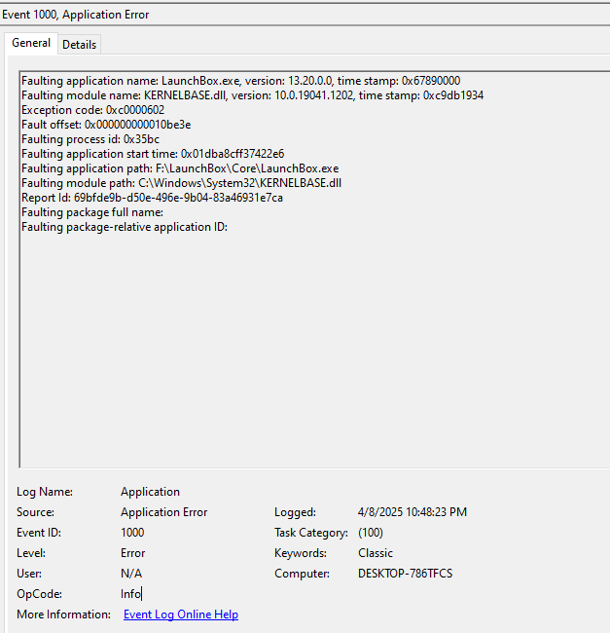Open the Event Log Online Help link
The image size is (610, 633).
click(181, 614)
